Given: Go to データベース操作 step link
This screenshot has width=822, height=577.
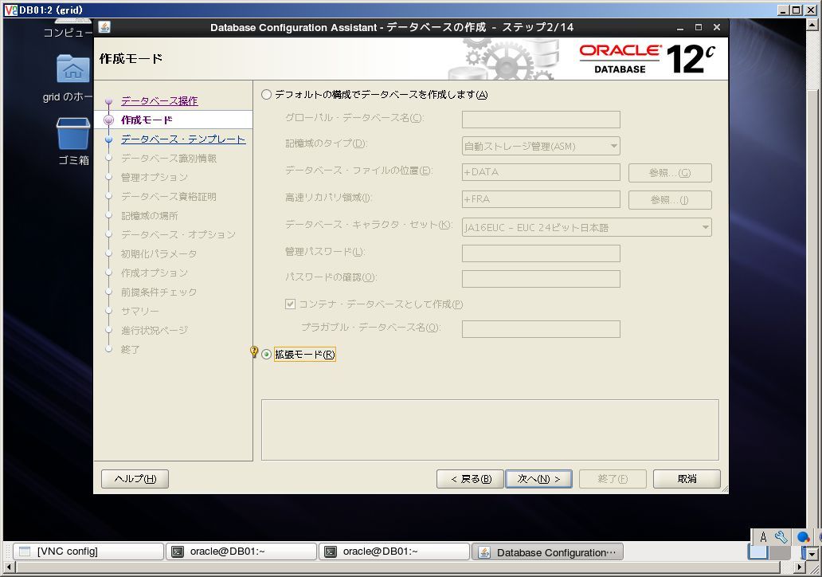Looking at the screenshot, I should [x=159, y=100].
